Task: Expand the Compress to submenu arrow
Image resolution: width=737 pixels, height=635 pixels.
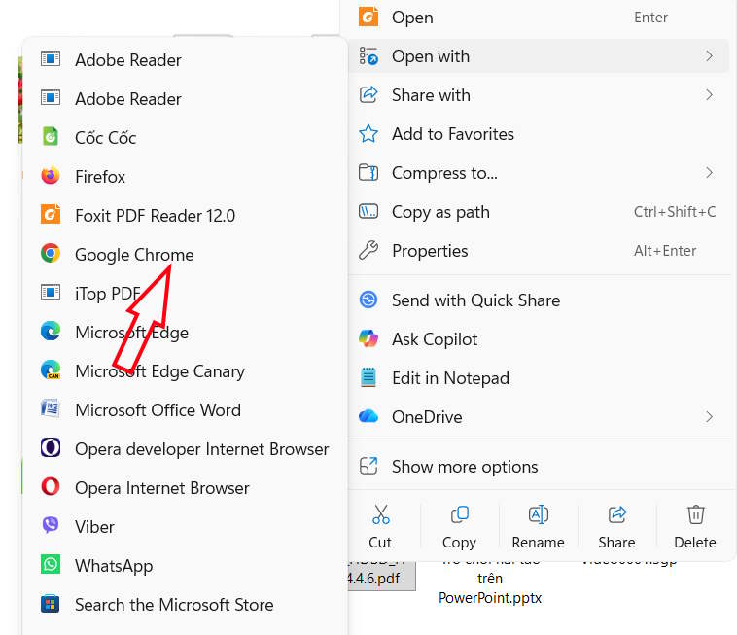Action: pyautogui.click(x=709, y=172)
